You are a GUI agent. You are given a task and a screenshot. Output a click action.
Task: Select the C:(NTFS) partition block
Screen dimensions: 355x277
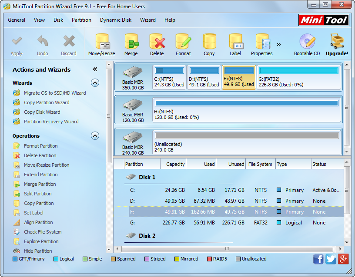tap(169, 77)
